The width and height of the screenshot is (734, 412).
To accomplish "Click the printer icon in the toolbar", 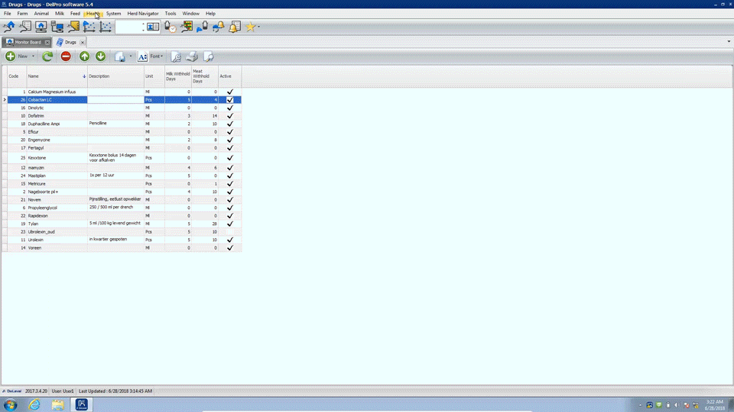I will click(x=192, y=56).
